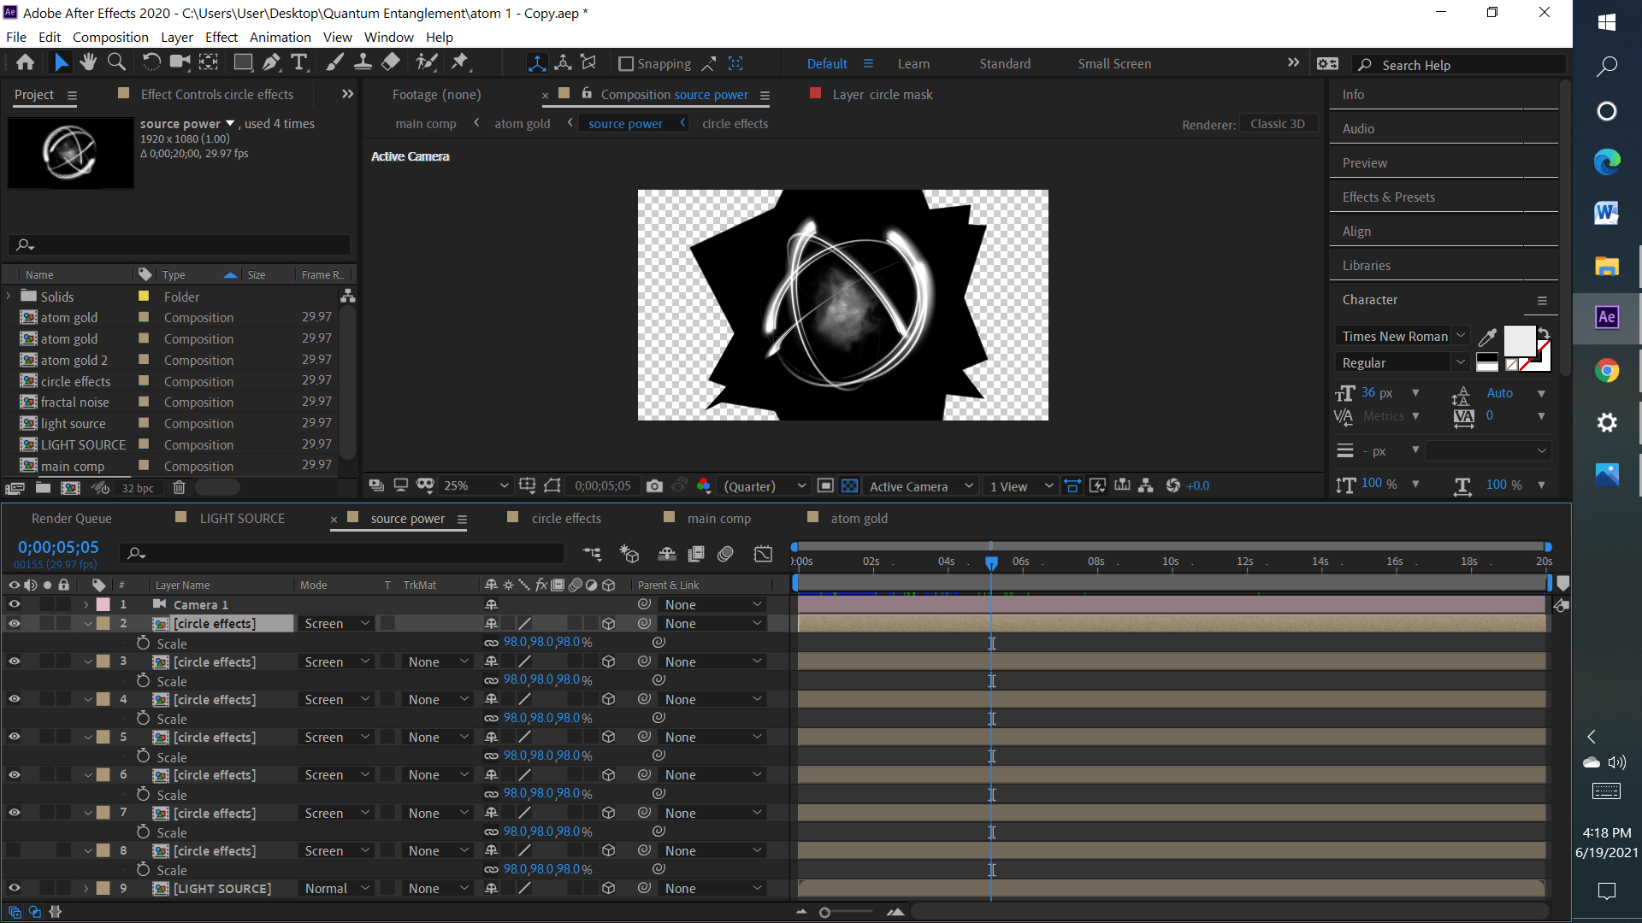
Task: Toggle Scale stopwatch for layer 2
Action: click(143, 643)
